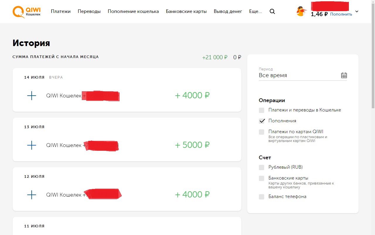Click plus icon of 14 июля transaction
Screen dimensions: 375x235
coord(31,96)
